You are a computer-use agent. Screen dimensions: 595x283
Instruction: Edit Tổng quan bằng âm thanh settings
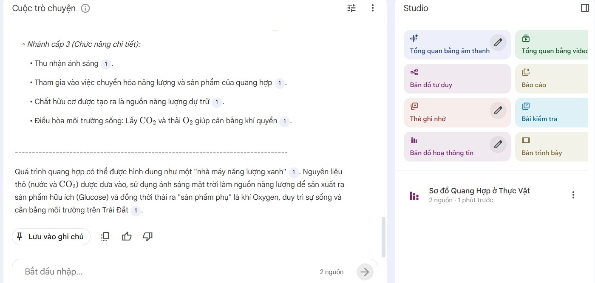(x=498, y=42)
